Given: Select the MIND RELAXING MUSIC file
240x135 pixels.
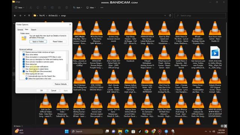Looking at the screenshot, I should (215, 106).
